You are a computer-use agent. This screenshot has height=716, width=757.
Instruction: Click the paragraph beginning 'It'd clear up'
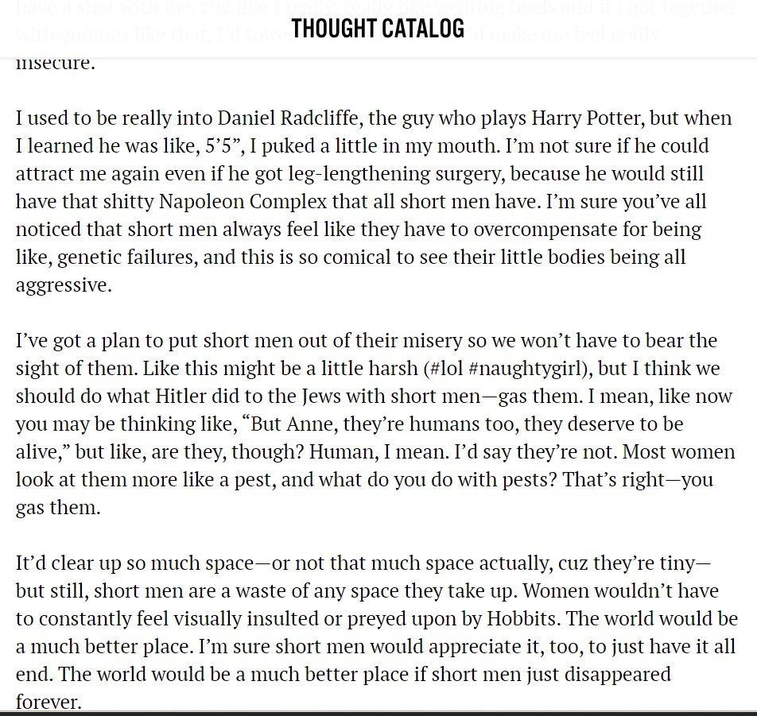(x=377, y=633)
